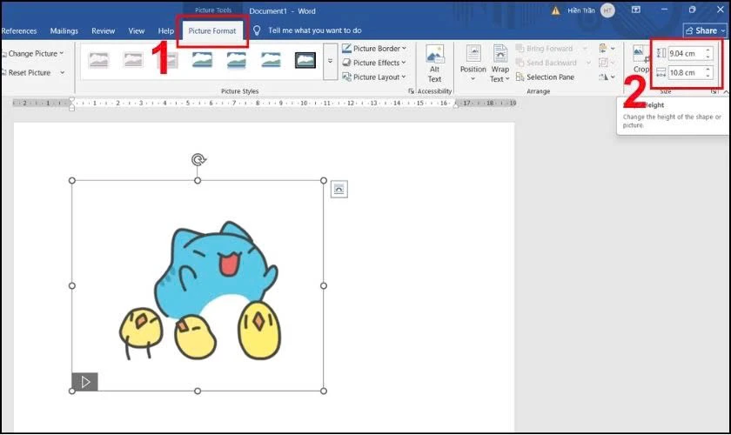Screen dimensions: 731x435
Task: Go to the Review tab
Action: point(103,30)
